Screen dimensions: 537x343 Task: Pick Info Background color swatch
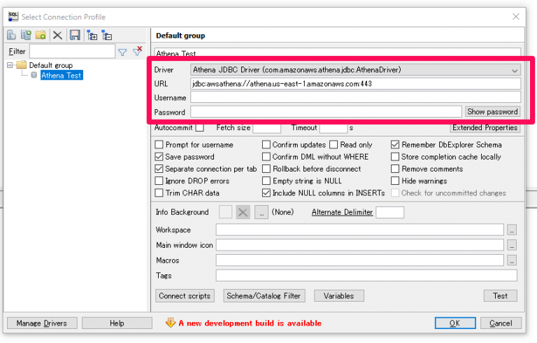225,212
